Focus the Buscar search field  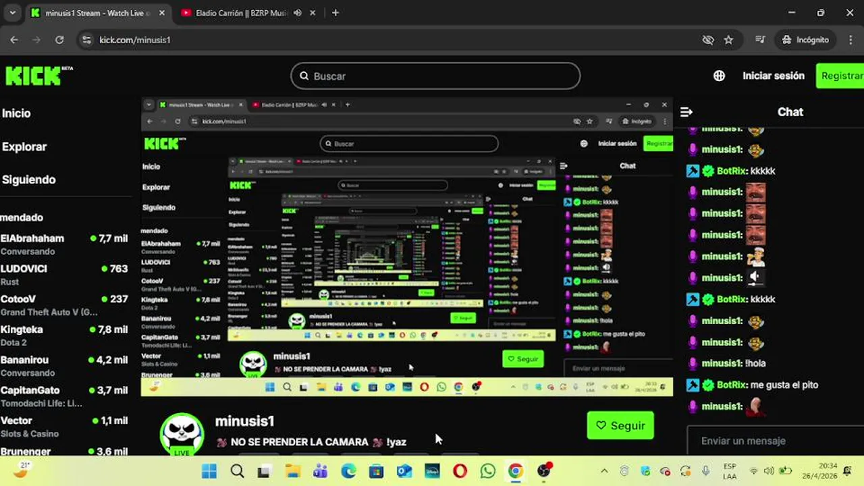click(x=435, y=76)
